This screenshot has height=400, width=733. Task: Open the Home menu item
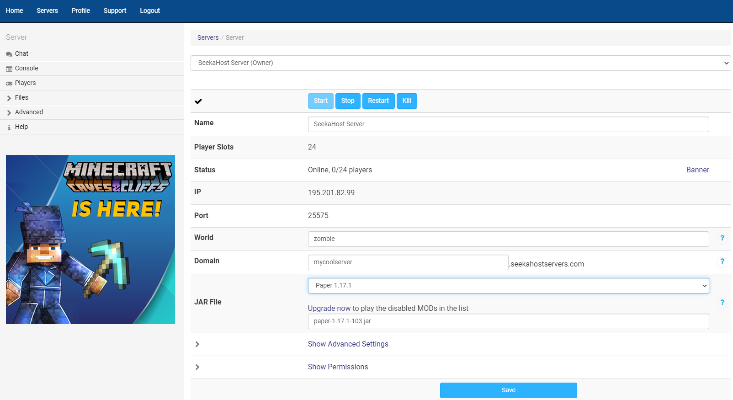click(x=15, y=11)
